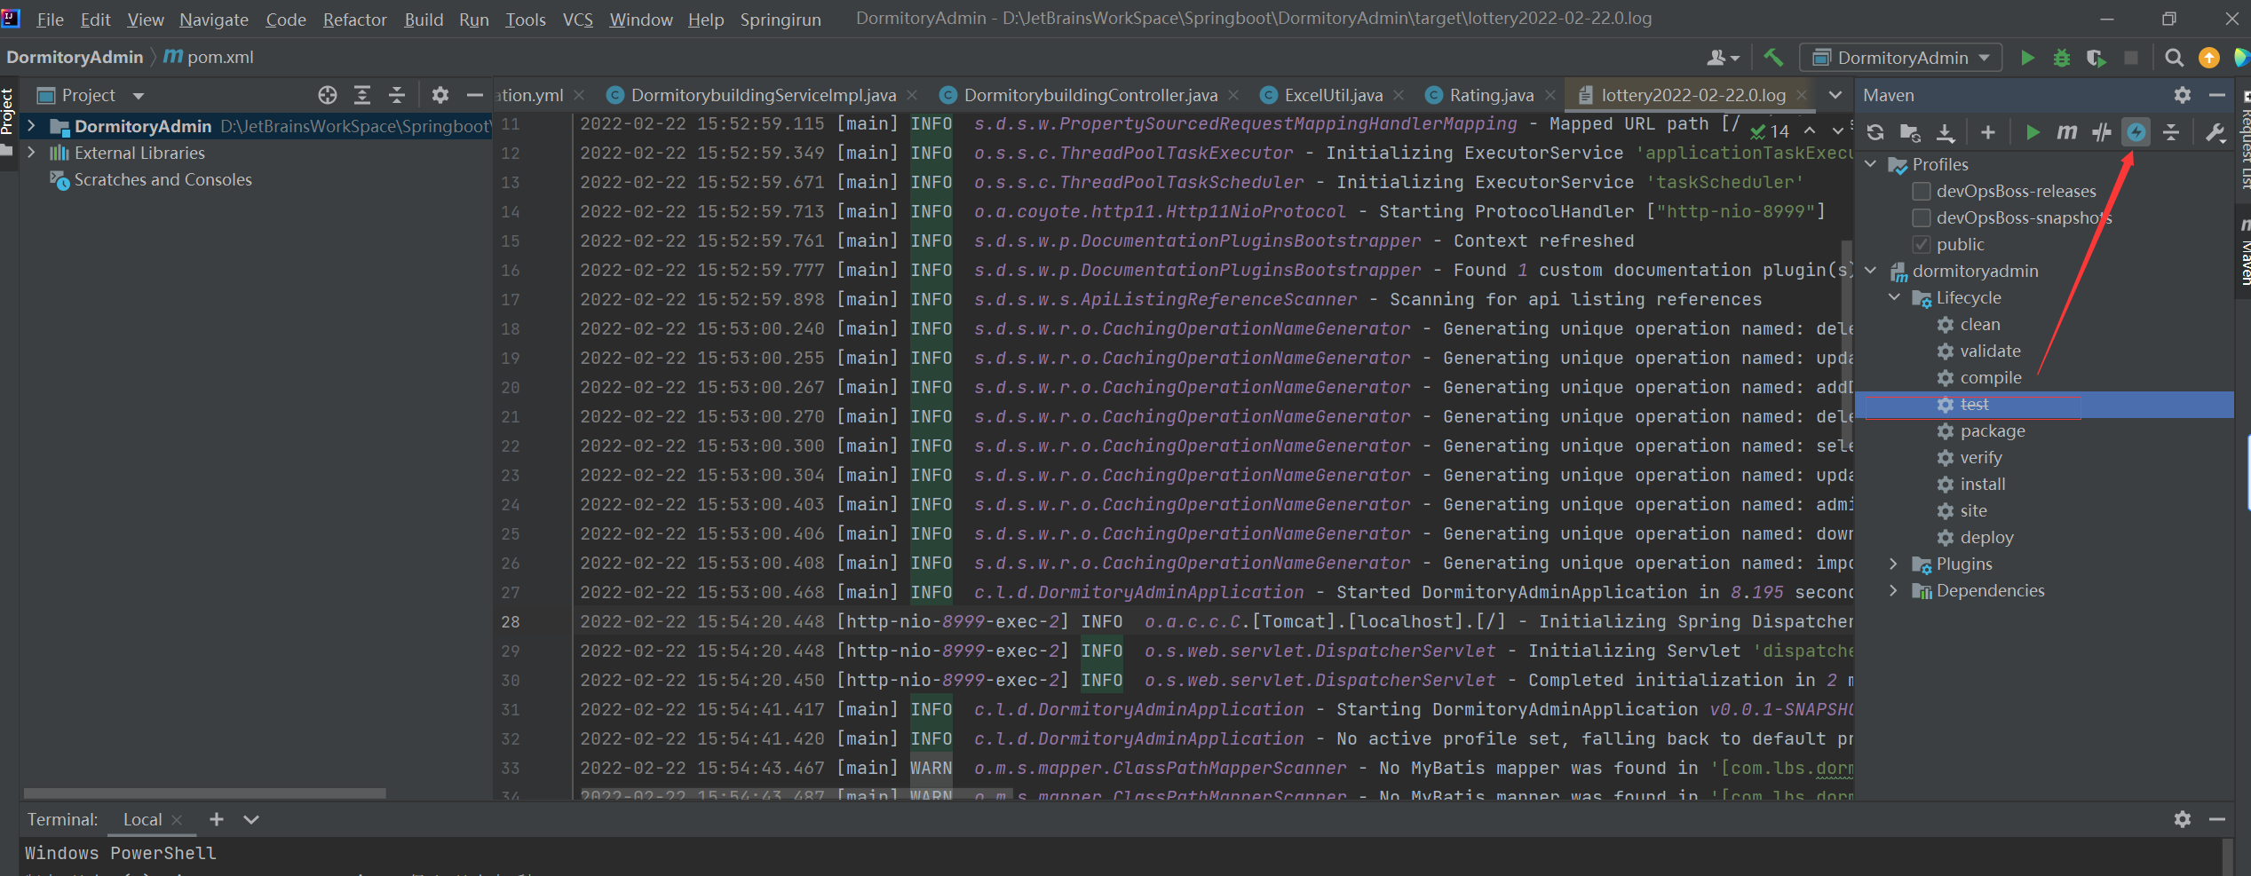This screenshot has width=2251, height=876.
Task: Switch to ExcelUtil.java tab
Action: 1333,95
